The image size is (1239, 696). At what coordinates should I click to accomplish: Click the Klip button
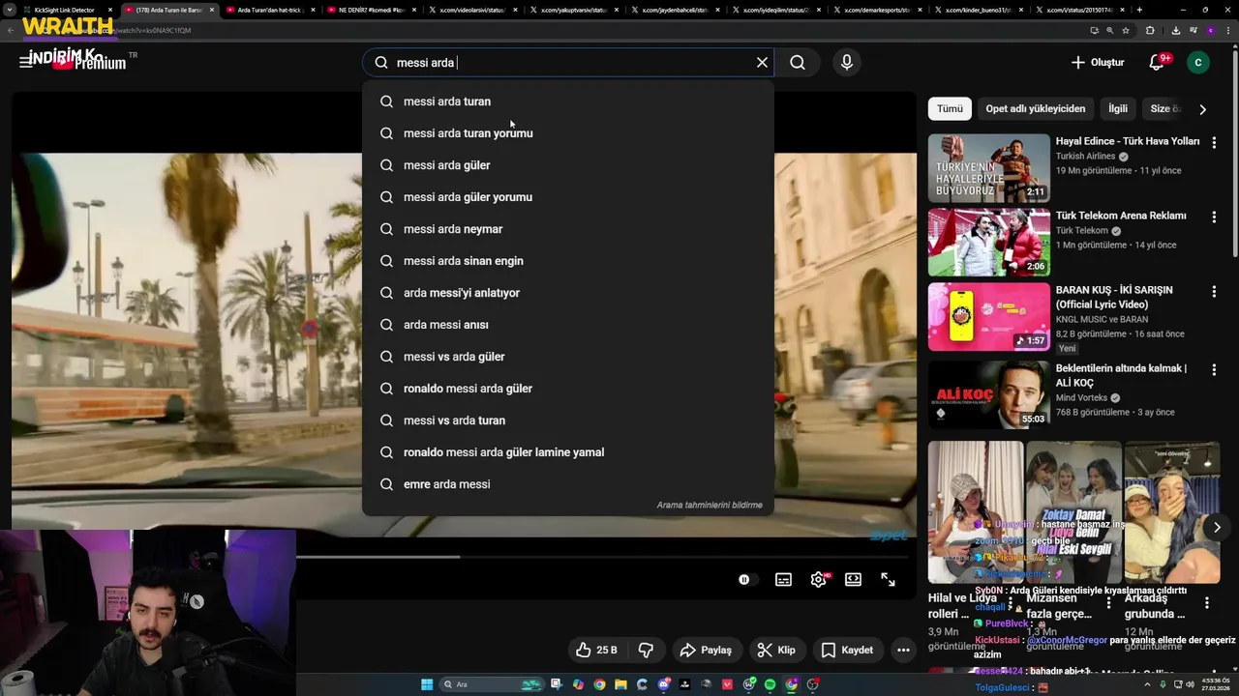tap(776, 650)
